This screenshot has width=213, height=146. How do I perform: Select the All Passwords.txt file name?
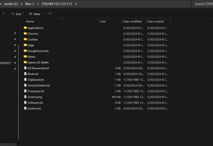(x=38, y=68)
